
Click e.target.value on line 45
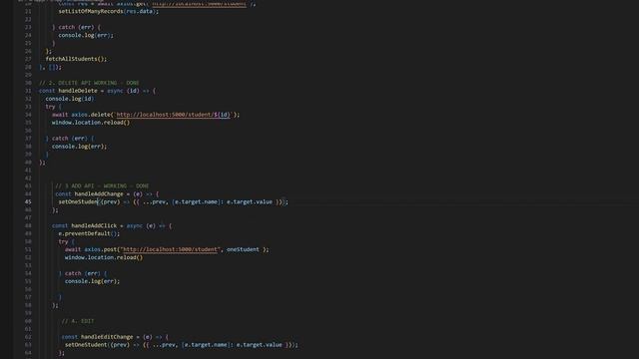click(250, 201)
